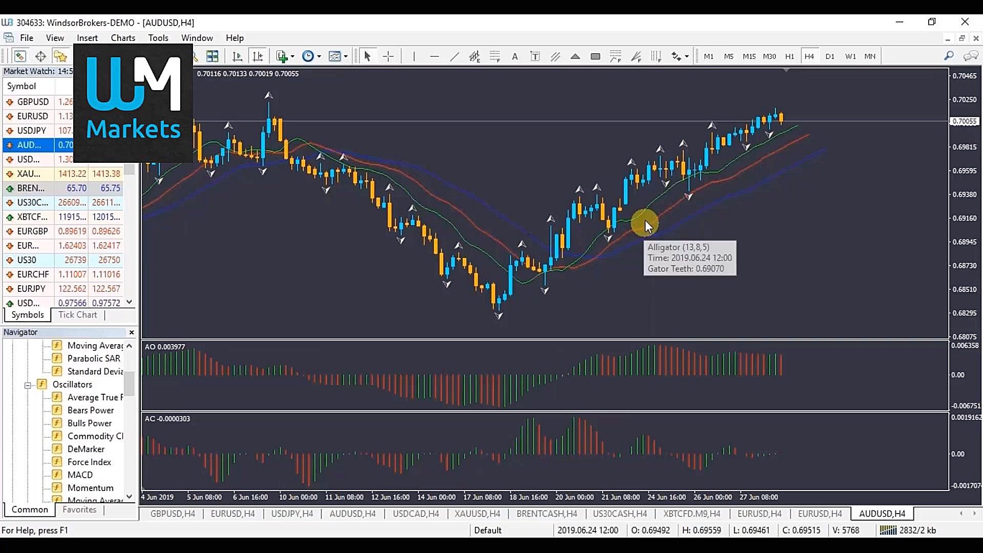Switch chart to M15 timeframe

click(749, 56)
